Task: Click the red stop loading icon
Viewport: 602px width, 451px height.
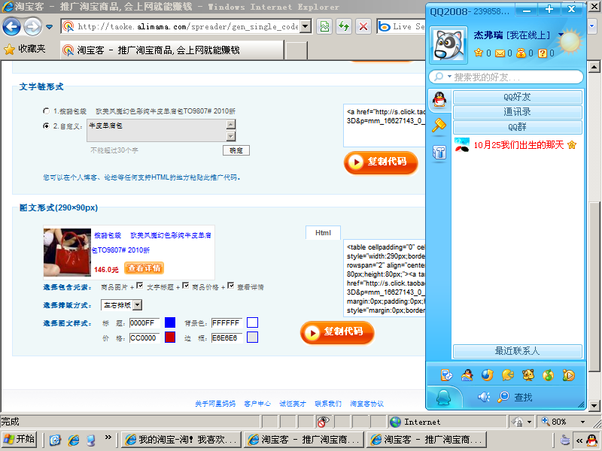Action: 363,26
